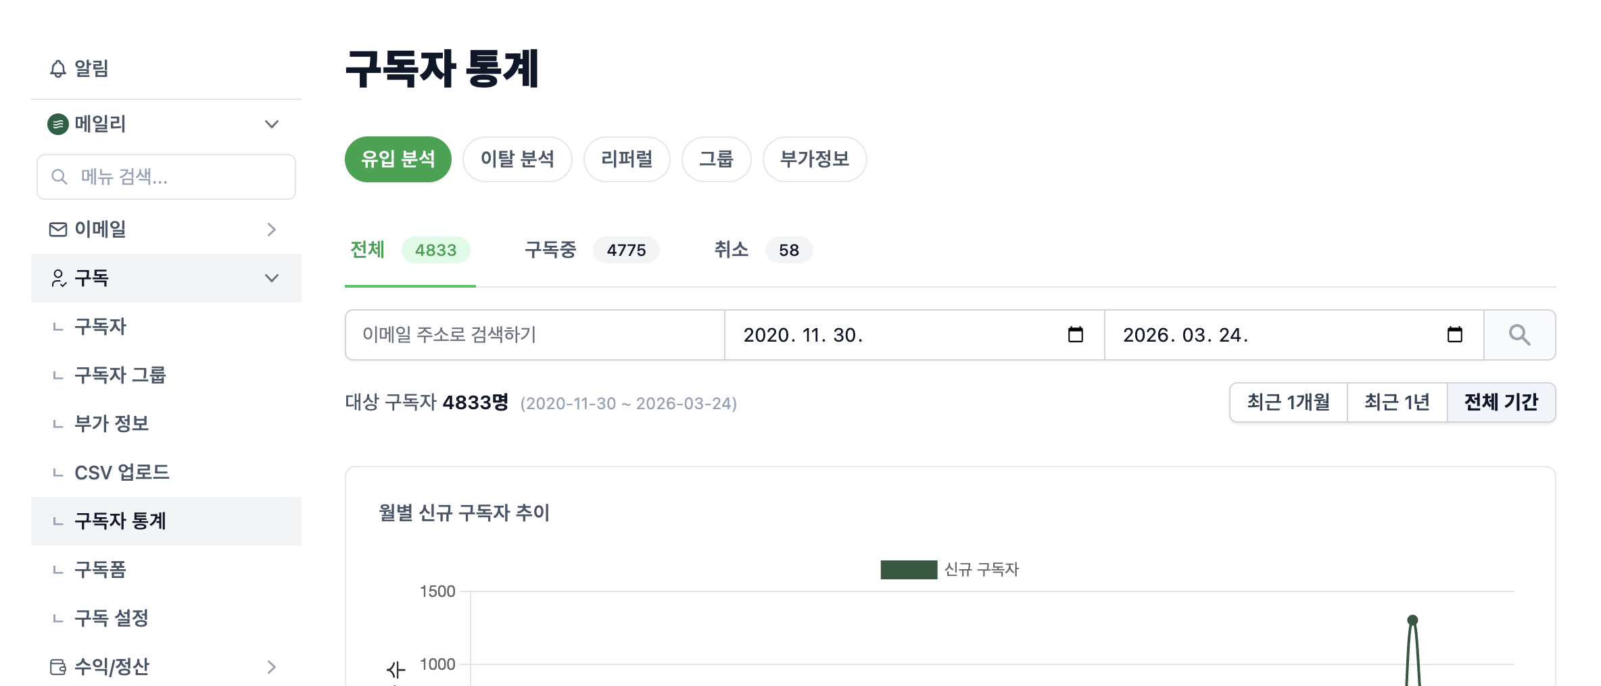1601x686 pixels.
Task: Select the 최근 1년 period option
Action: click(x=1397, y=402)
